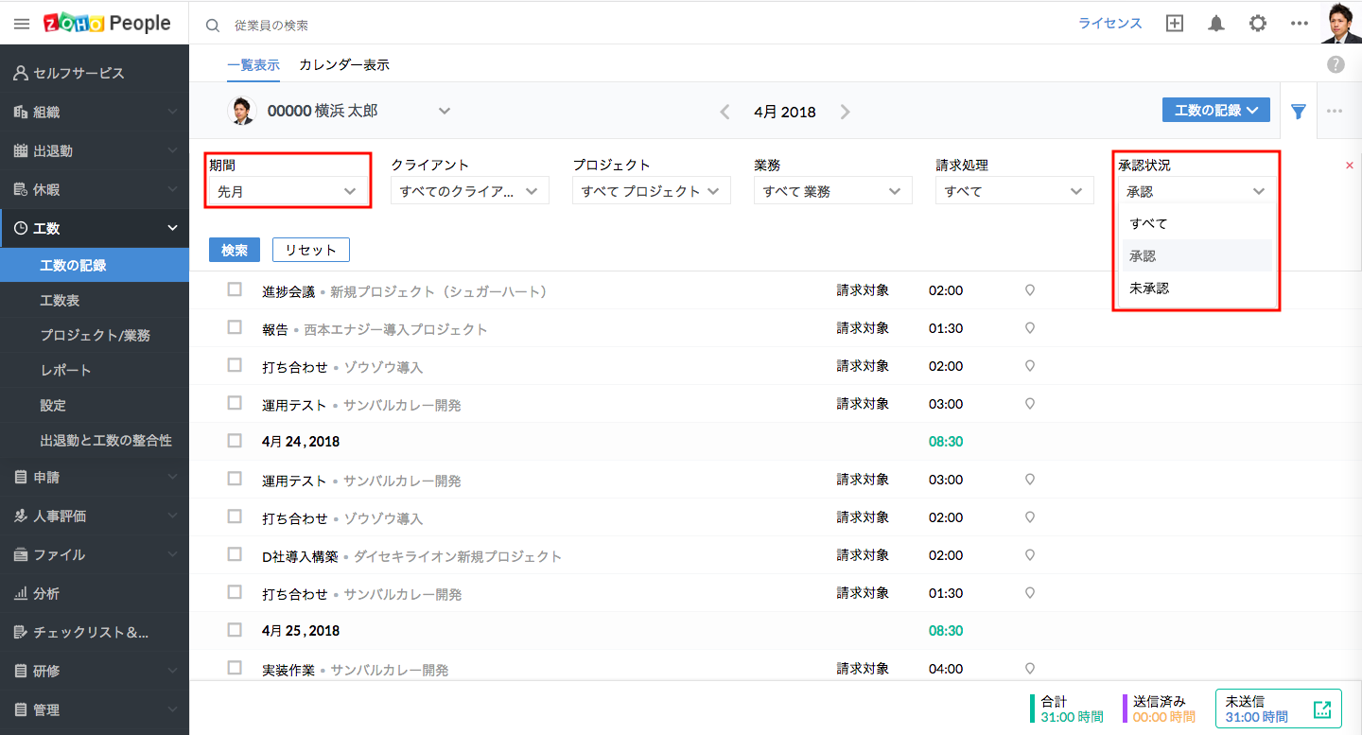Select checkbox for 4月 24, 2018 group

[x=235, y=441]
